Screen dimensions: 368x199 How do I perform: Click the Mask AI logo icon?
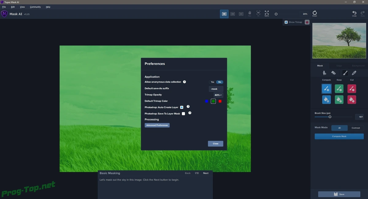4,14
